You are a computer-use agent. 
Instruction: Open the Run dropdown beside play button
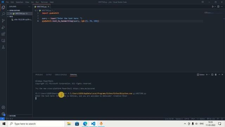(x=215, y=7)
